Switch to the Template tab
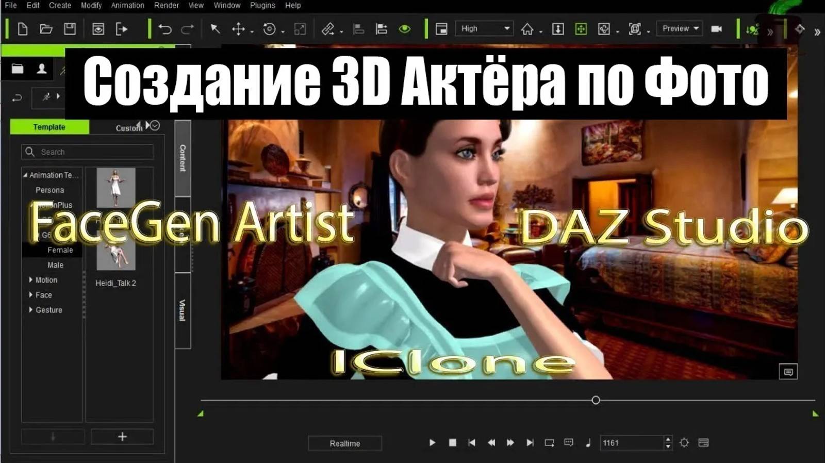The image size is (825, 463). (49, 127)
